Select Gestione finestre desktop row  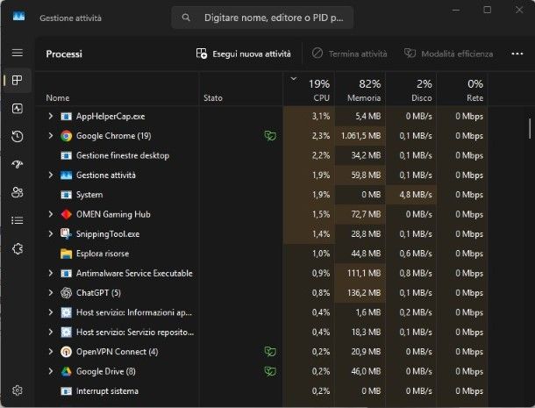point(262,155)
